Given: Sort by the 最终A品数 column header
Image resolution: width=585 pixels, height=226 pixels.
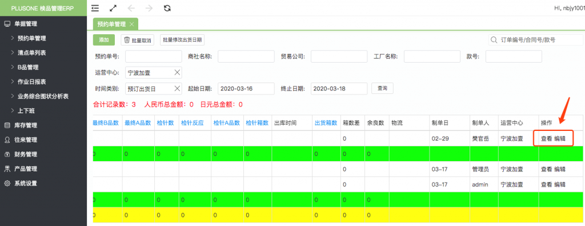Looking at the screenshot, I should [138, 123].
